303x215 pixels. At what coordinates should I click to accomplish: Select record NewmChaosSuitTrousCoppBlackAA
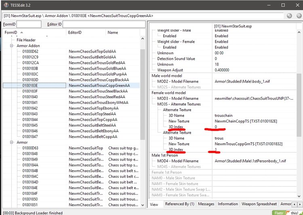[71, 80]
